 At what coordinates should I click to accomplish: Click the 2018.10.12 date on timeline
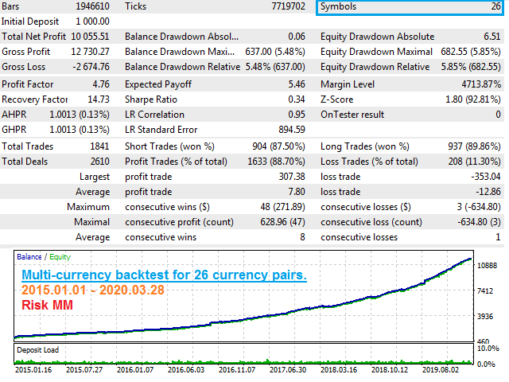(x=390, y=369)
